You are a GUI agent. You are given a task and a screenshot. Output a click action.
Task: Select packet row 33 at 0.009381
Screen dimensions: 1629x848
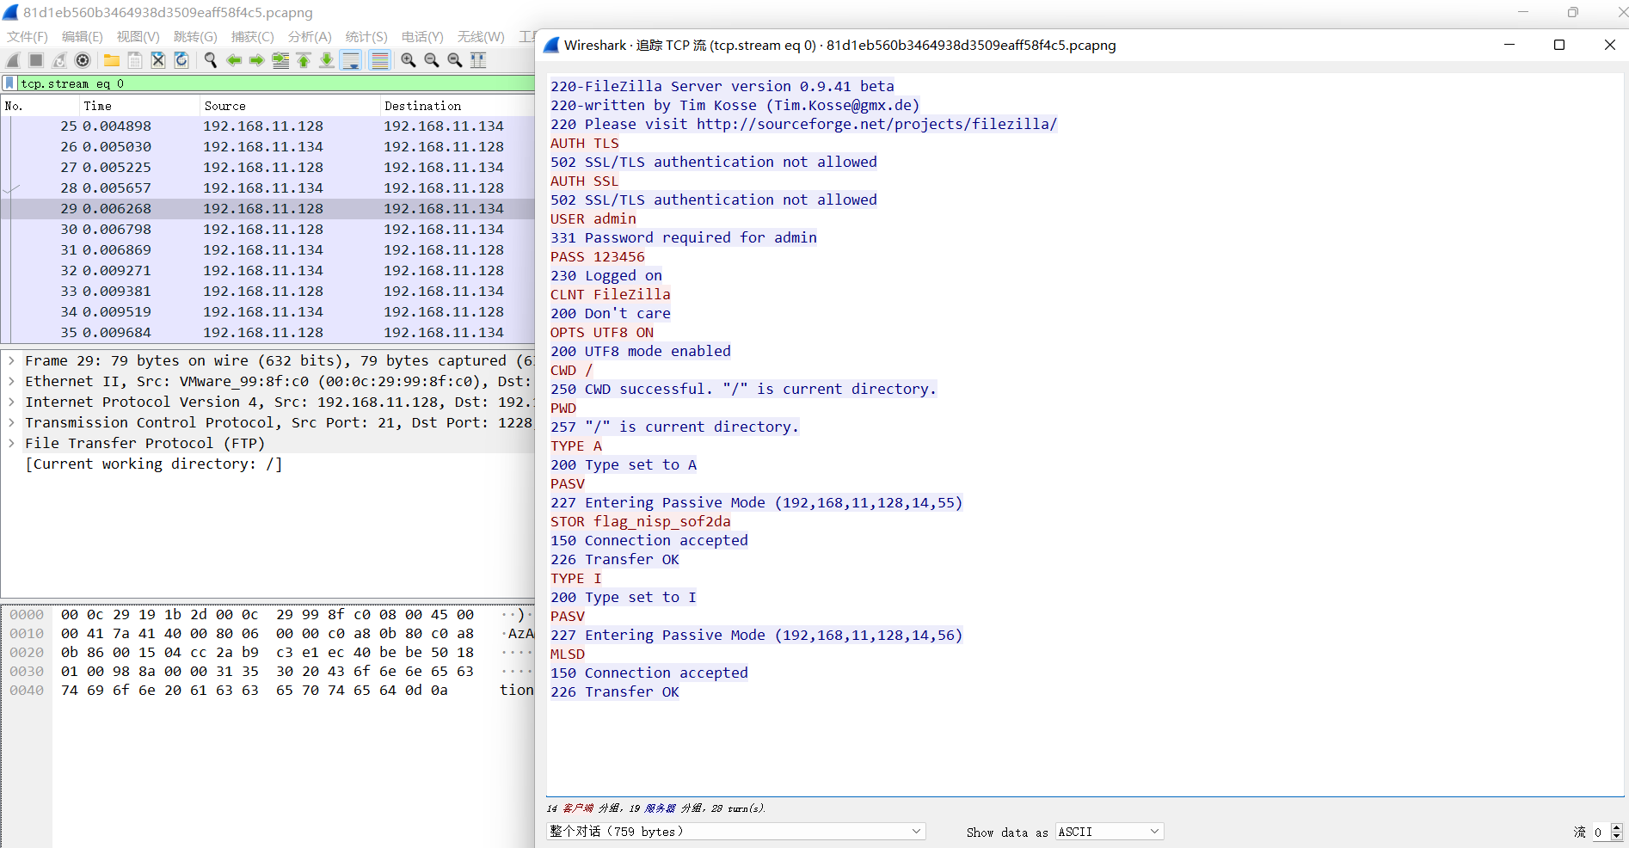click(267, 292)
